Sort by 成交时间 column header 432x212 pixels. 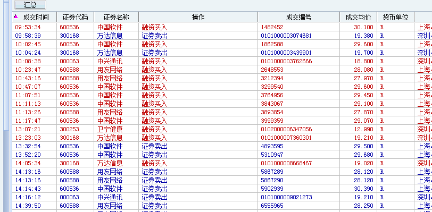tap(35, 17)
